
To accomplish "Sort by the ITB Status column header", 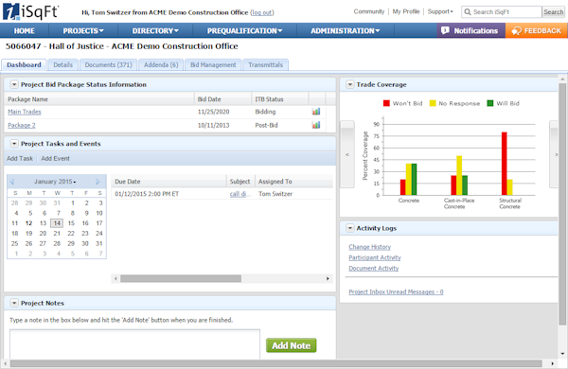I will 280,98.
